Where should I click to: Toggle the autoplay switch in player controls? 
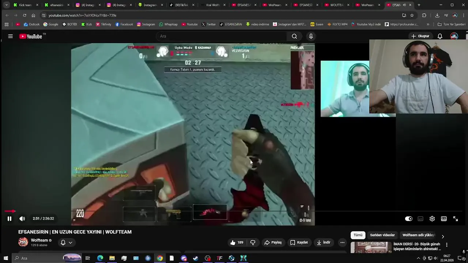pos(409,218)
